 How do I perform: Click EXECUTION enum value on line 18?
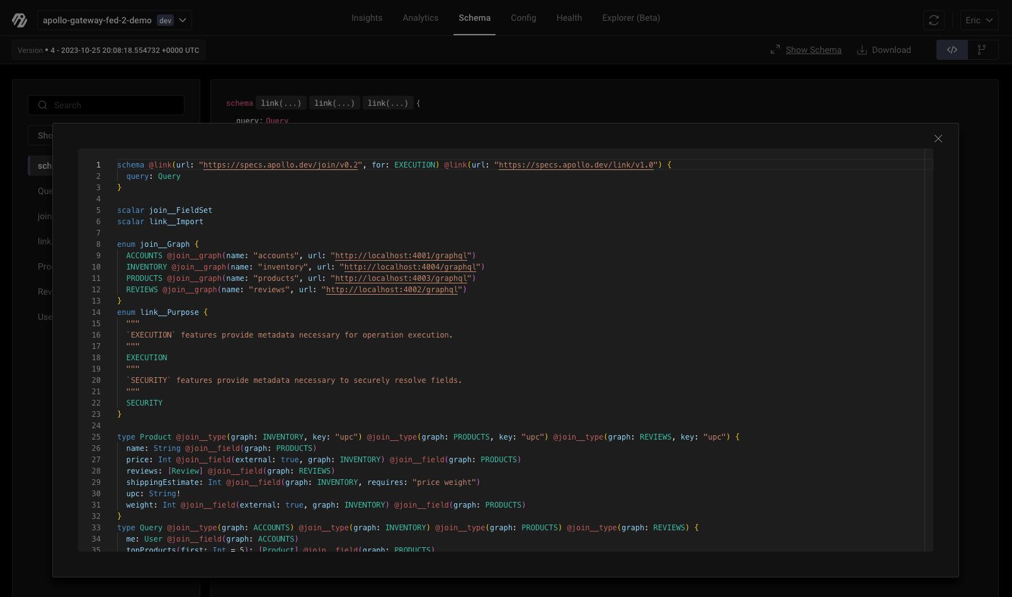click(147, 358)
